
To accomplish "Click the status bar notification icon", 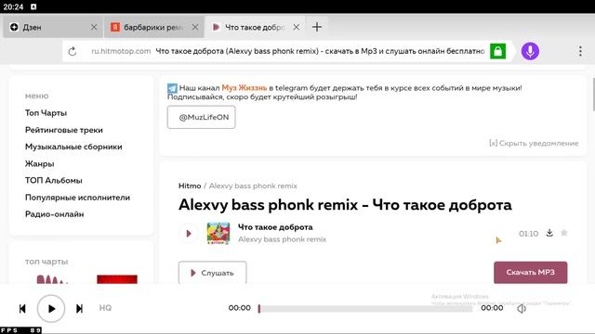I will click(33, 6).
